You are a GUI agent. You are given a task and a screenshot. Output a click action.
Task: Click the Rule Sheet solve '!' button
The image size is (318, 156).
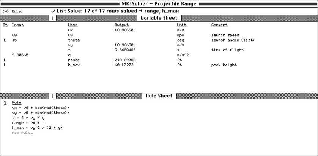pos(52,96)
